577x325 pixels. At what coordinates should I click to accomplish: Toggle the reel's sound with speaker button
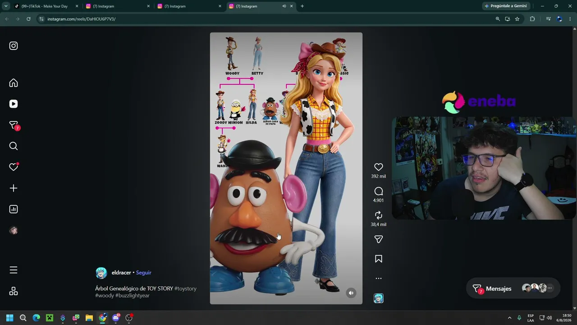point(351,293)
